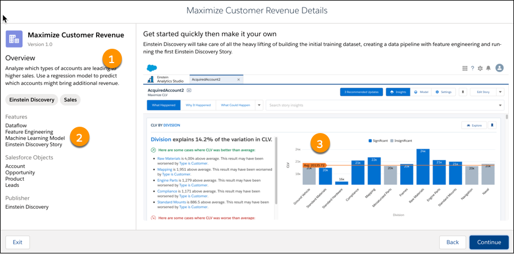Click the Dataflow feature text

16,126
